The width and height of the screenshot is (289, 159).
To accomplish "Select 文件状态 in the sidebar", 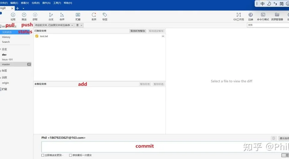I will (15, 32).
